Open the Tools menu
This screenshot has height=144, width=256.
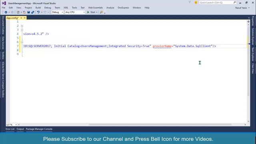coord(74,8)
